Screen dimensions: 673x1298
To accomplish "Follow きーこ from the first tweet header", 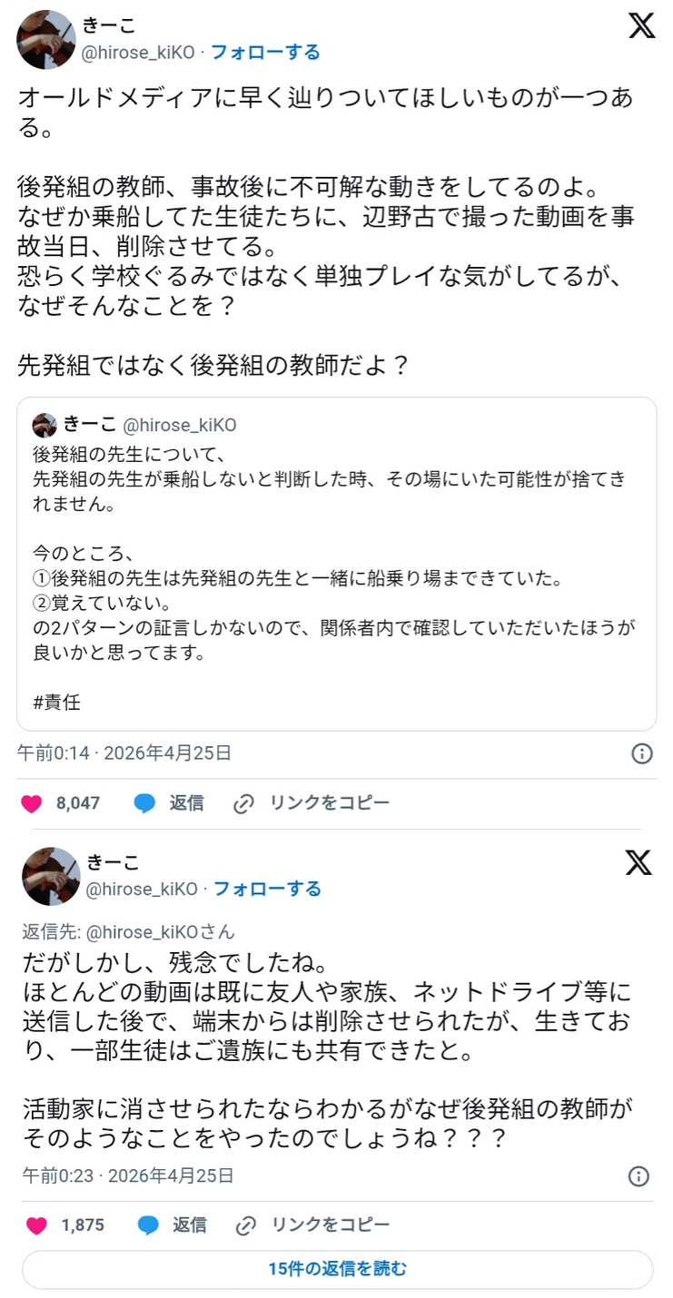I will pos(265,53).
